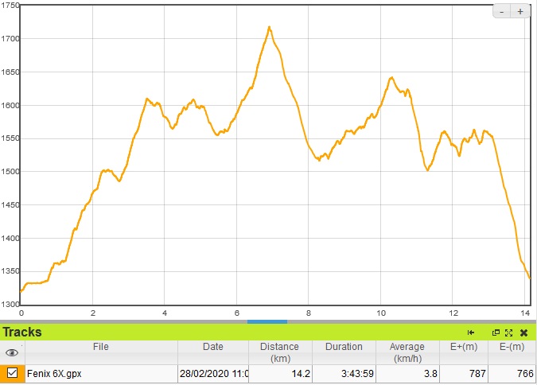Screen dimensions: 537x385
Task: Select the Fenix 6X.gpx file name cell
Action: click(x=100, y=373)
